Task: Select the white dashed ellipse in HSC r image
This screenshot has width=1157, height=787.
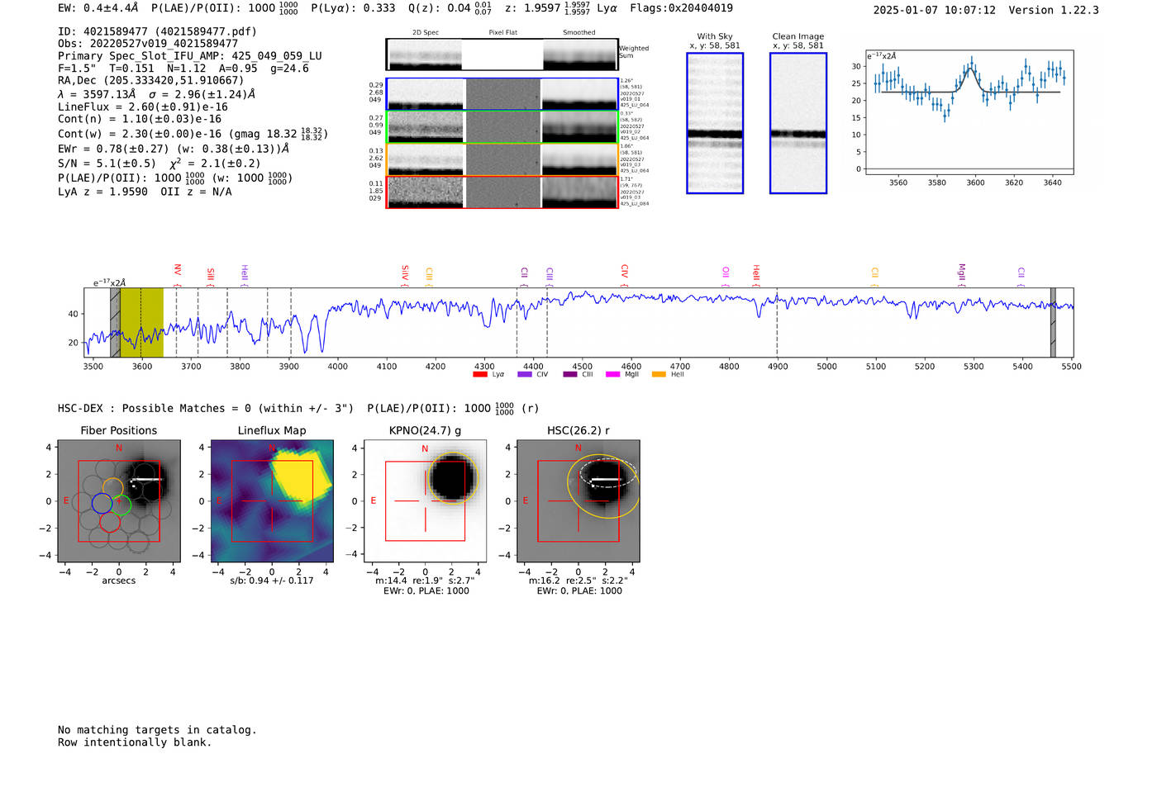Action: click(608, 473)
